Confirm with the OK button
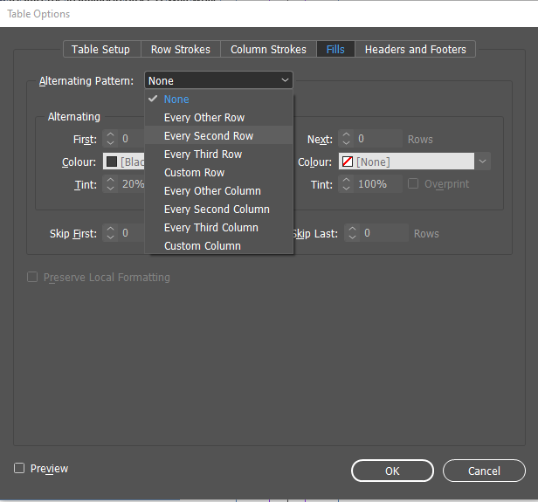Image resolution: width=538 pixels, height=502 pixels. click(392, 471)
